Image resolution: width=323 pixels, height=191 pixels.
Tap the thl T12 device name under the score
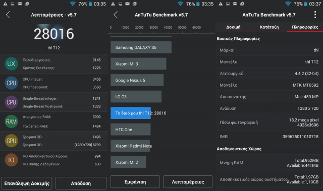tap(53, 48)
